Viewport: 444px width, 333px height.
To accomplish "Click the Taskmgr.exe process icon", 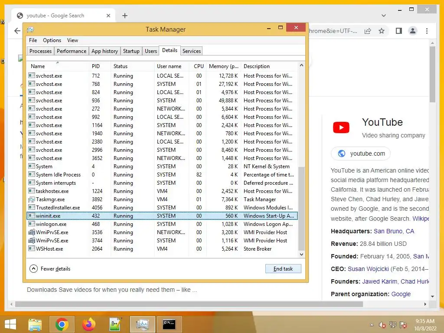I will coord(31,199).
